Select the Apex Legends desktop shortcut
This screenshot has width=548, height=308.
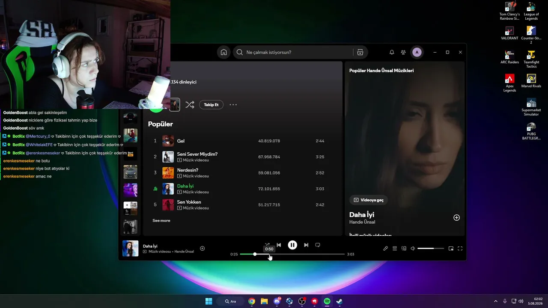click(x=509, y=83)
